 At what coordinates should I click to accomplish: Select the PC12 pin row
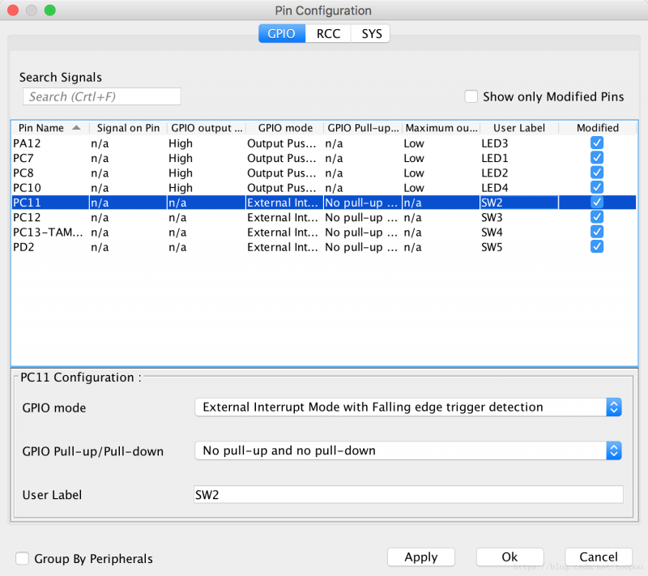[x=49, y=217]
